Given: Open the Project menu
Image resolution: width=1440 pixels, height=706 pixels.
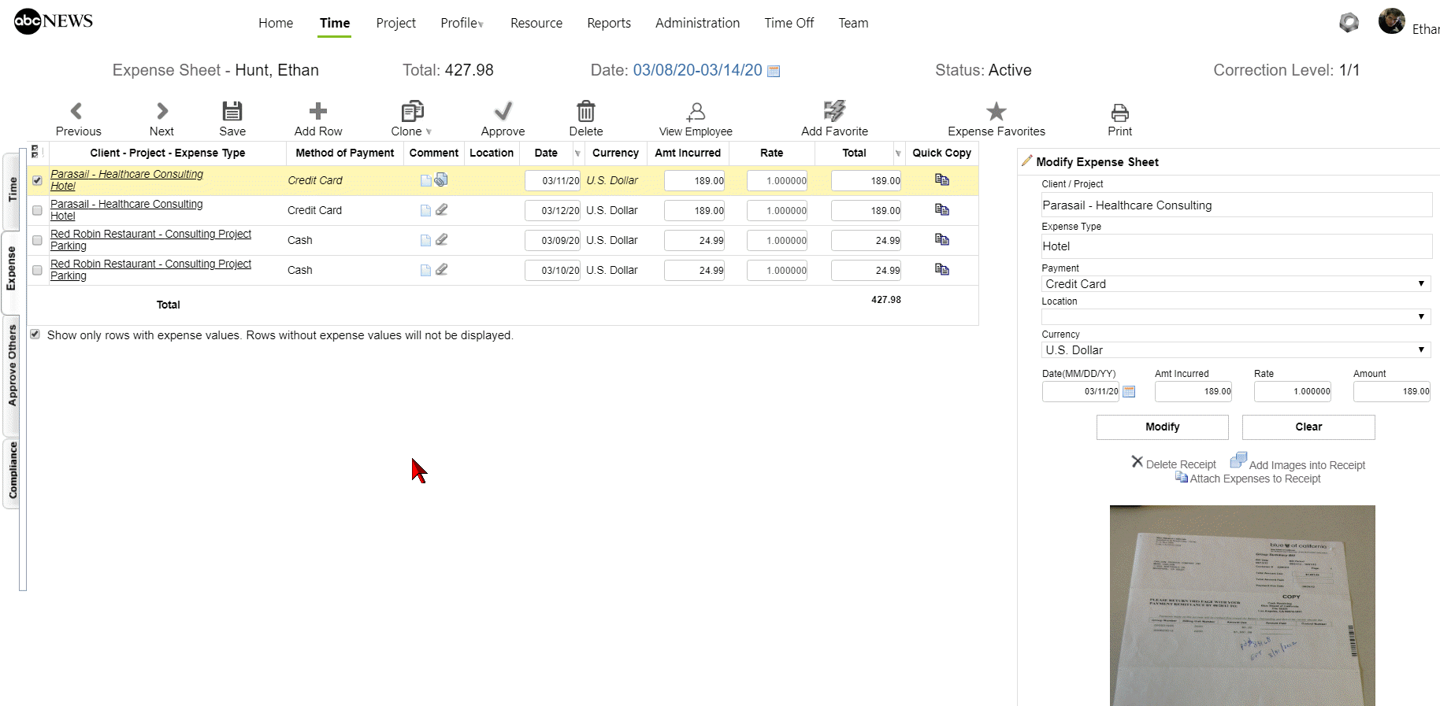Looking at the screenshot, I should point(395,23).
